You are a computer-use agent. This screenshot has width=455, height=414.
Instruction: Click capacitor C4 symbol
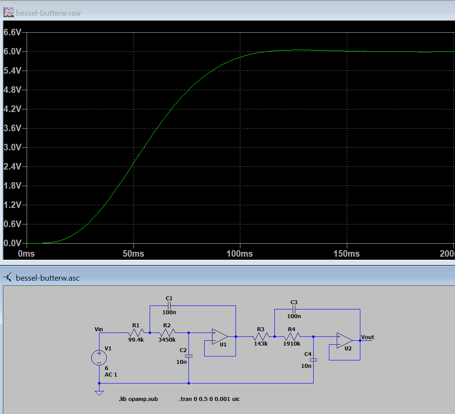tap(313, 360)
